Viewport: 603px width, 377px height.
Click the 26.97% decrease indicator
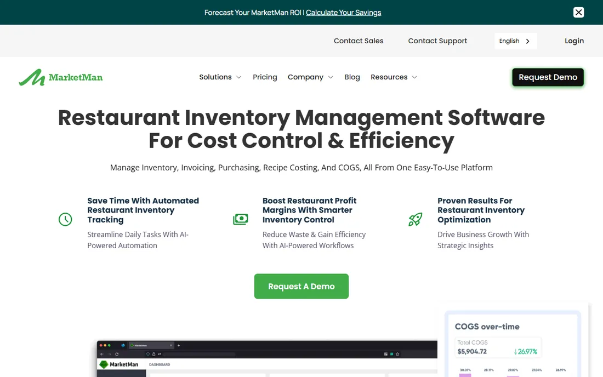tap(525, 351)
